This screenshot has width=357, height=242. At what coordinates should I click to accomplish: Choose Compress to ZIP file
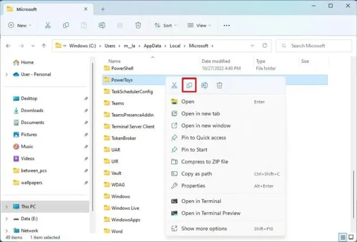(226, 162)
